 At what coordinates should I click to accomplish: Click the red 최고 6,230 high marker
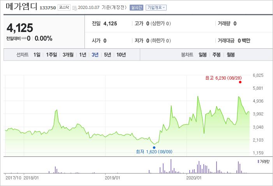tap(240, 82)
